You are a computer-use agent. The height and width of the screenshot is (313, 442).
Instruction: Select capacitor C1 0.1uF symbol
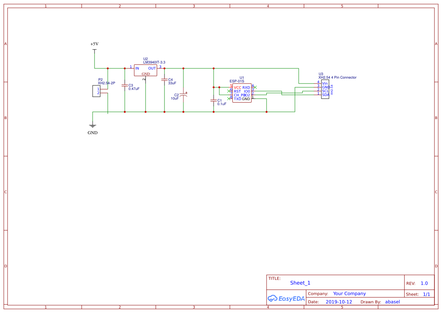(214, 101)
